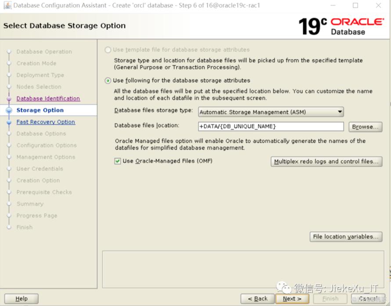Click the Cancel button

point(368,299)
